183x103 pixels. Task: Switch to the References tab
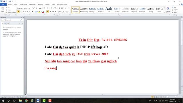coord(32,5)
